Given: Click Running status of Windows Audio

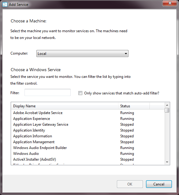Looking at the screenshot, I should (x=127, y=154).
